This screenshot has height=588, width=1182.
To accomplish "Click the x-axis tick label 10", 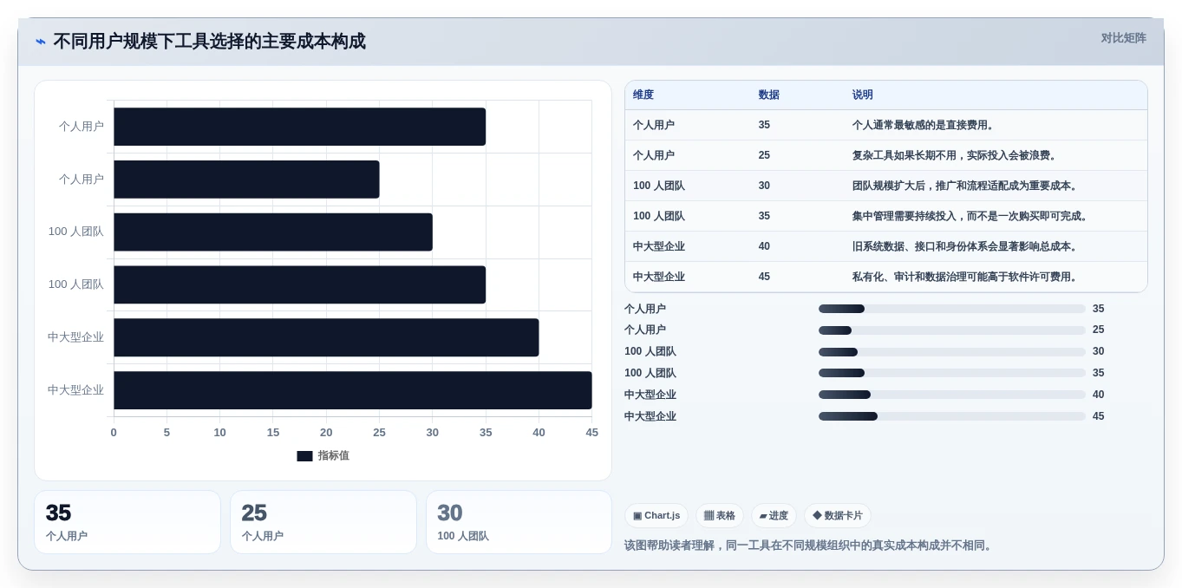I will pos(219,433).
